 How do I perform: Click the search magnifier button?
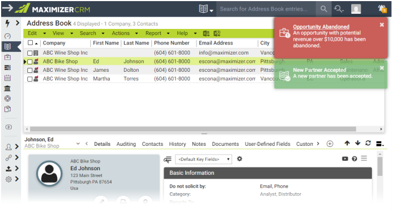coord(323,9)
